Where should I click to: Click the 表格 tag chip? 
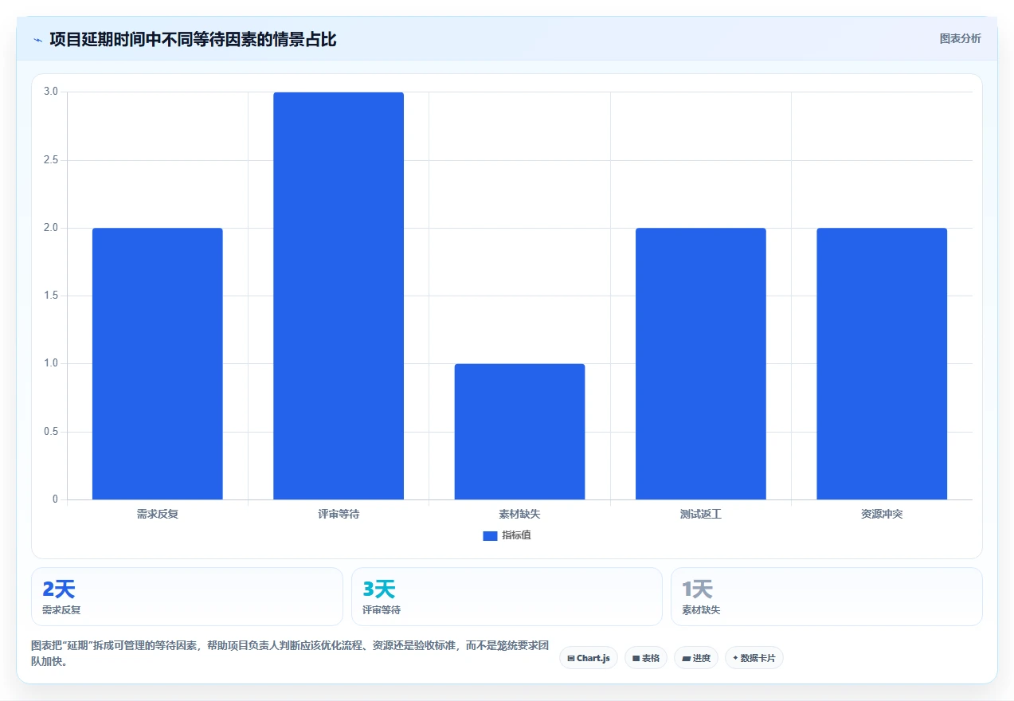tap(646, 658)
